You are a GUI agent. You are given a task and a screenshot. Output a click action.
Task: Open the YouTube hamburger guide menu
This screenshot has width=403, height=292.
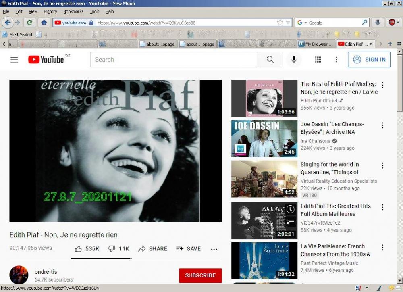pyautogui.click(x=14, y=60)
